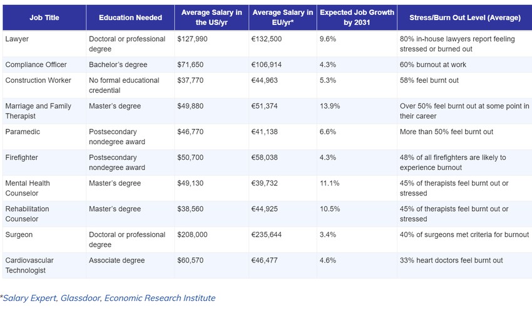Screen dimensions: 532x309
Task: Click the Job Title column header
Action: point(44,18)
